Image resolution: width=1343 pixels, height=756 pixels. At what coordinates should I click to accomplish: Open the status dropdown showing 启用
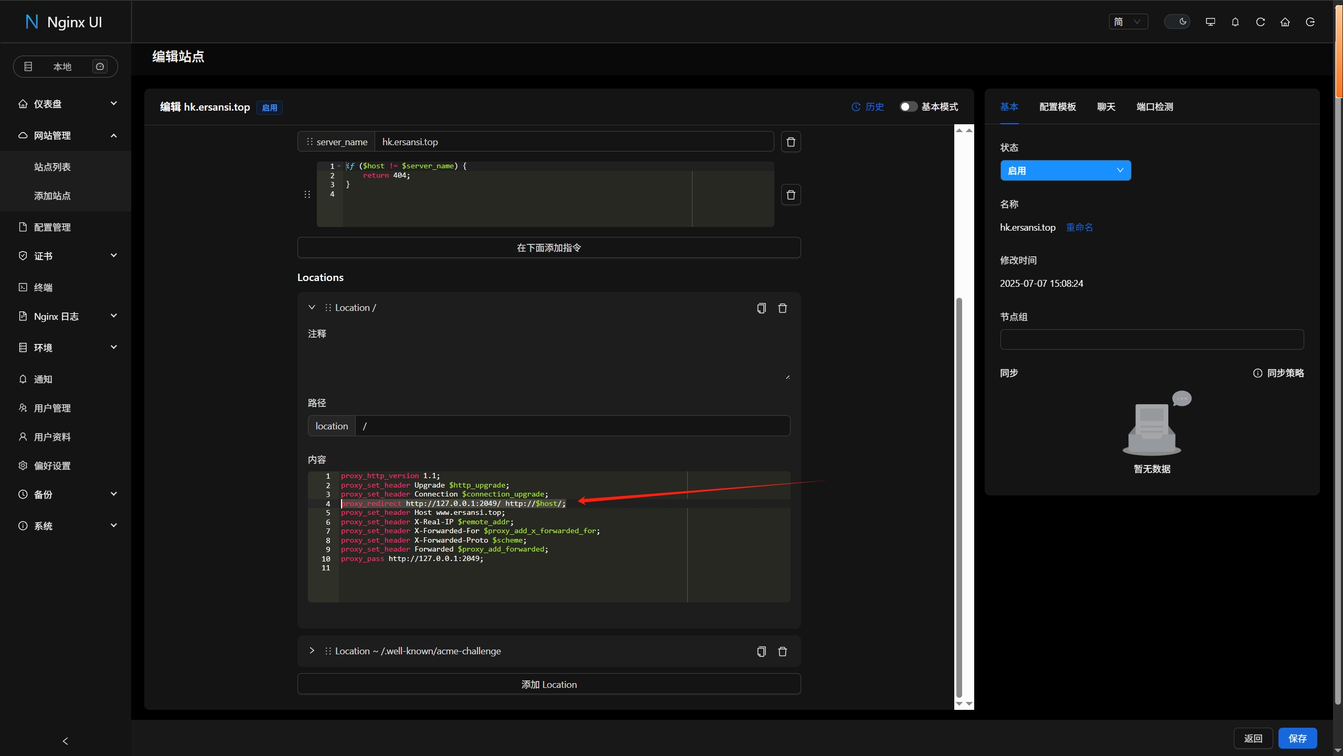point(1065,170)
